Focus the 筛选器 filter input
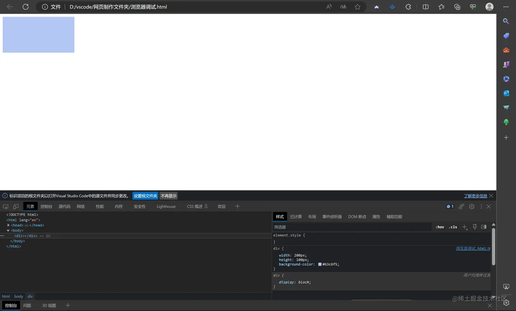The image size is (516, 311). click(352, 227)
